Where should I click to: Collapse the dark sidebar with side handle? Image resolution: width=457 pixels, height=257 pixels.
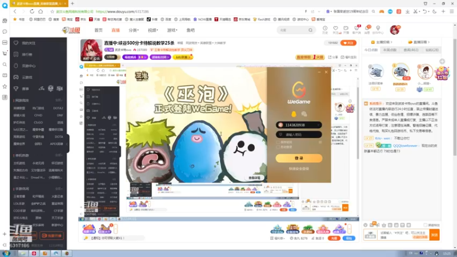tap(67, 143)
